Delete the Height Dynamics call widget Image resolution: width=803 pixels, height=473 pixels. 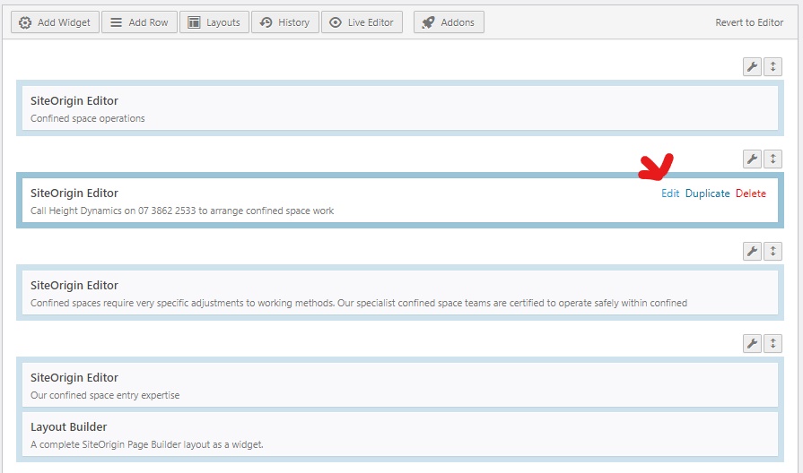[x=751, y=193]
